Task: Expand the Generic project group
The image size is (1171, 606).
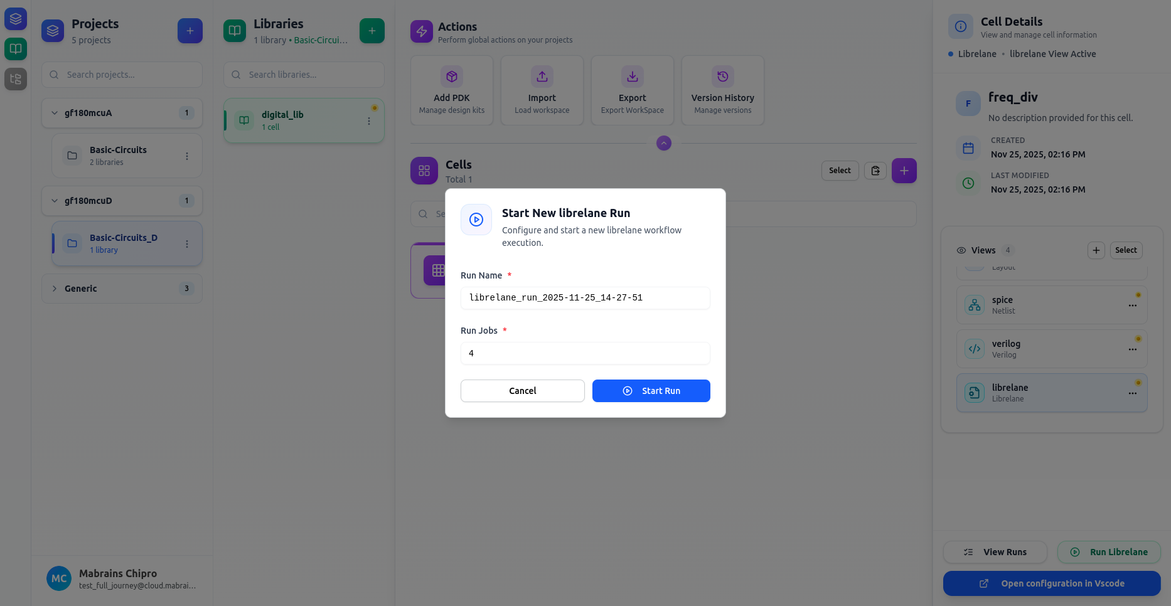Action: tap(55, 289)
